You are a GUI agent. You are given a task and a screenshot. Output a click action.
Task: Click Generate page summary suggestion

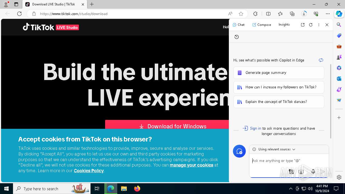pos(279,73)
